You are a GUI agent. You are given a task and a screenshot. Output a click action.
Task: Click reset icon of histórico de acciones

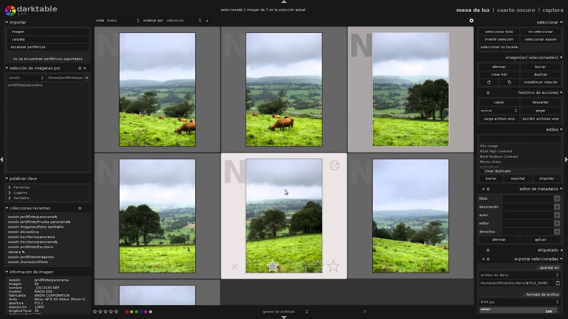(x=488, y=93)
